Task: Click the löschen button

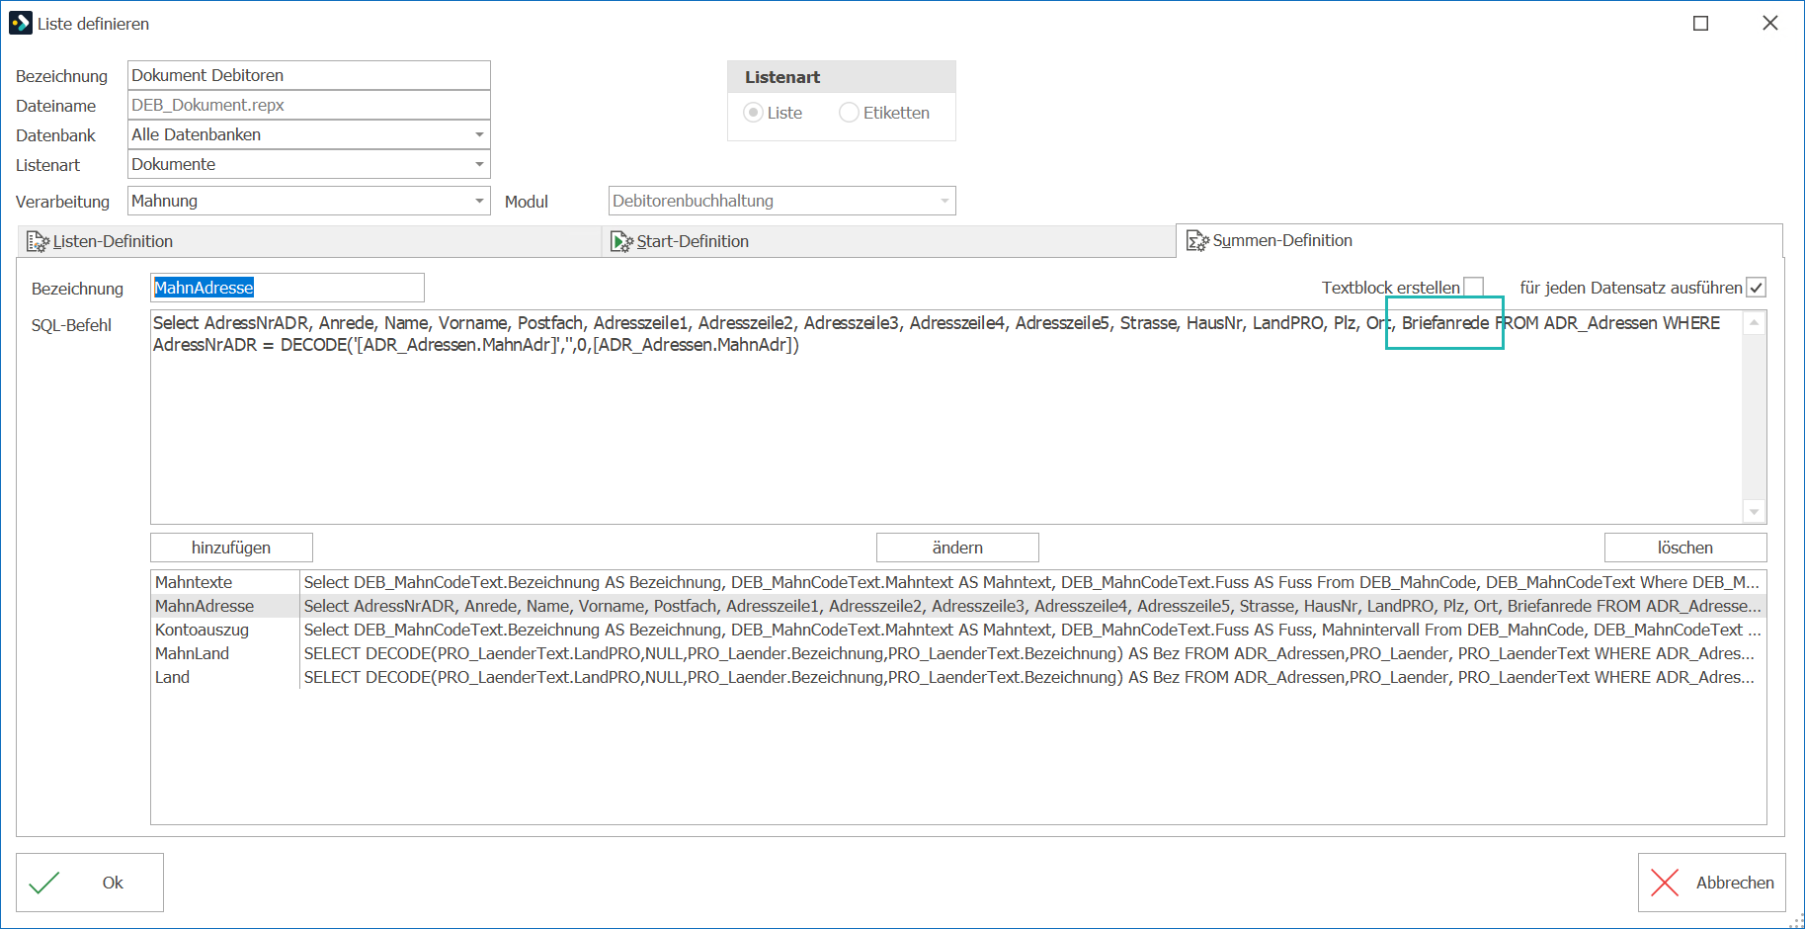Action: [1685, 548]
